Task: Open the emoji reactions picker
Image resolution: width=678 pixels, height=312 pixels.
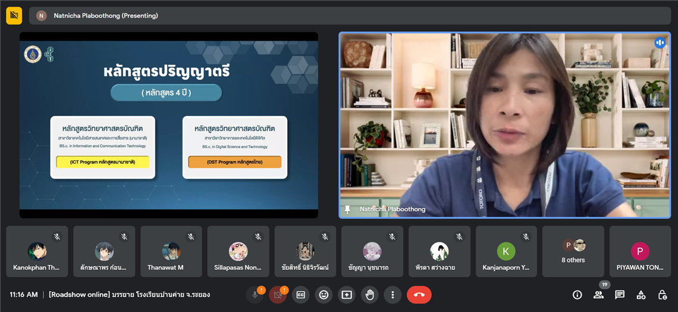Action: click(324, 295)
